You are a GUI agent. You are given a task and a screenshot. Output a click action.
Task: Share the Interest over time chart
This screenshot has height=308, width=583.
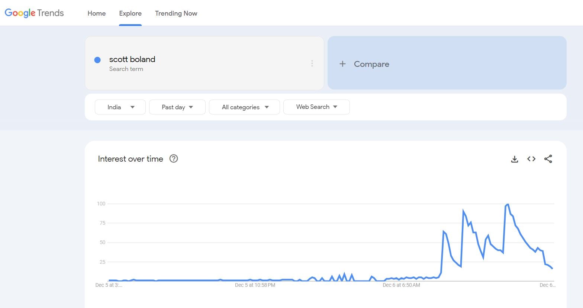tap(548, 159)
